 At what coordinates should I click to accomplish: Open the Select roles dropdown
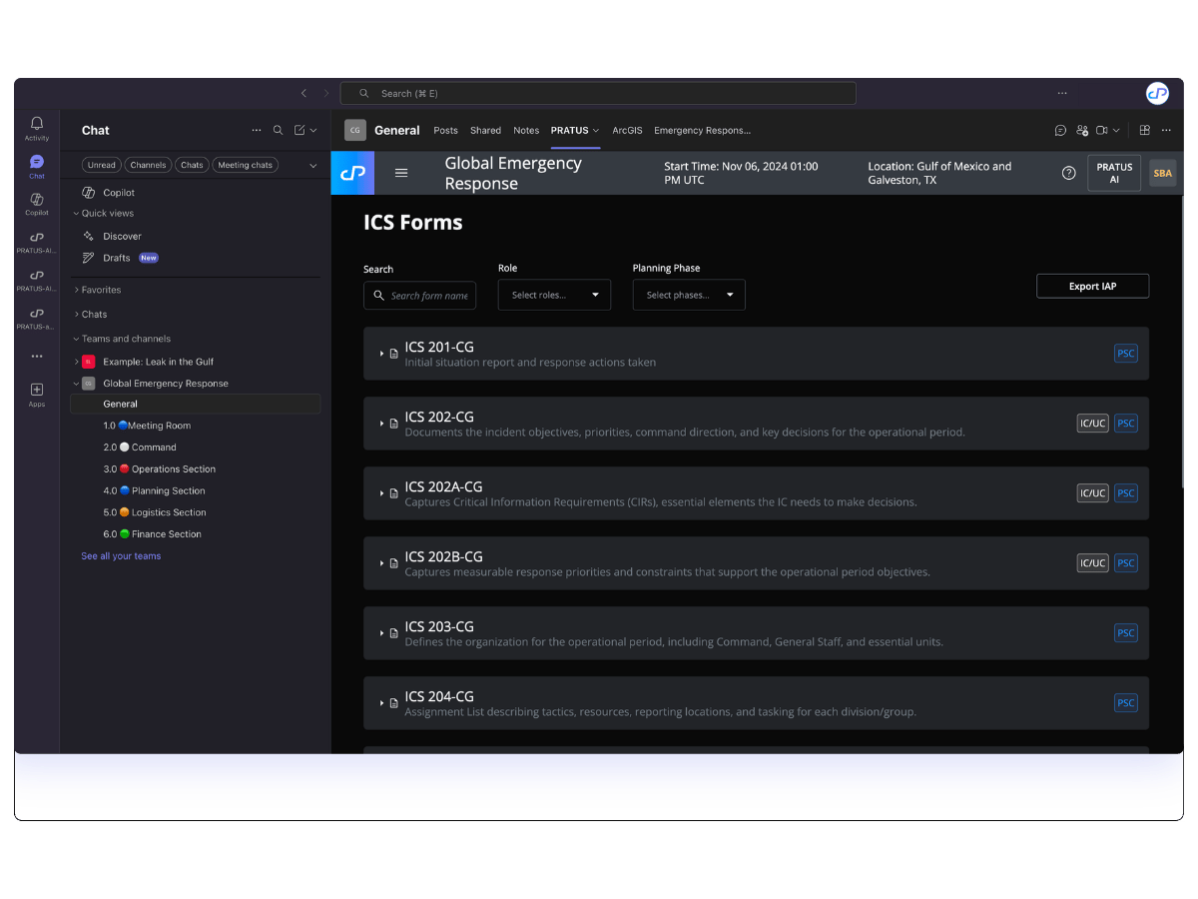pos(554,295)
